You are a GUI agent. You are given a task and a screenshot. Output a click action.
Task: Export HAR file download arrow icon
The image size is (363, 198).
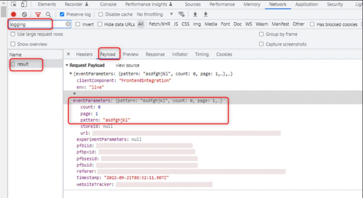point(206,14)
